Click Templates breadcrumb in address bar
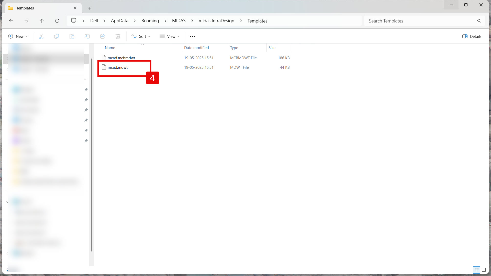Screen dimensions: 491x276 pos(257,21)
